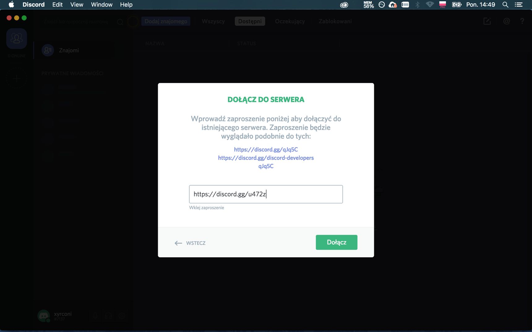This screenshot has width=532, height=332.
Task: Click the cloud house menu bar icon
Action: [393, 5]
